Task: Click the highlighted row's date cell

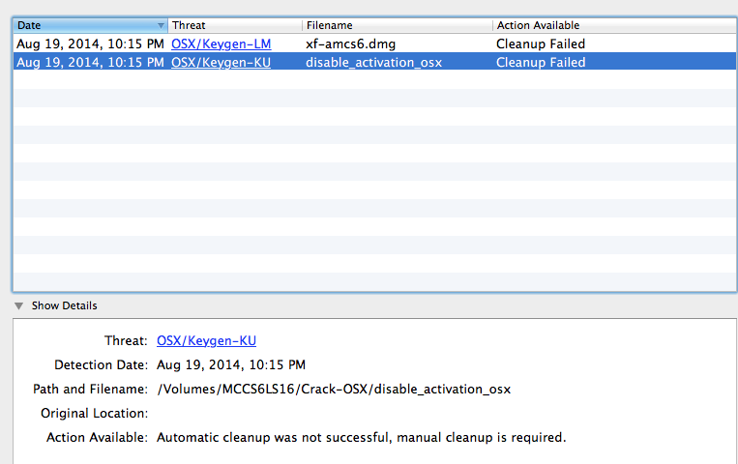Action: click(x=90, y=62)
